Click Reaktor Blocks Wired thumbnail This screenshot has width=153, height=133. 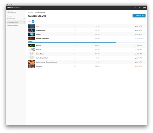32,58
